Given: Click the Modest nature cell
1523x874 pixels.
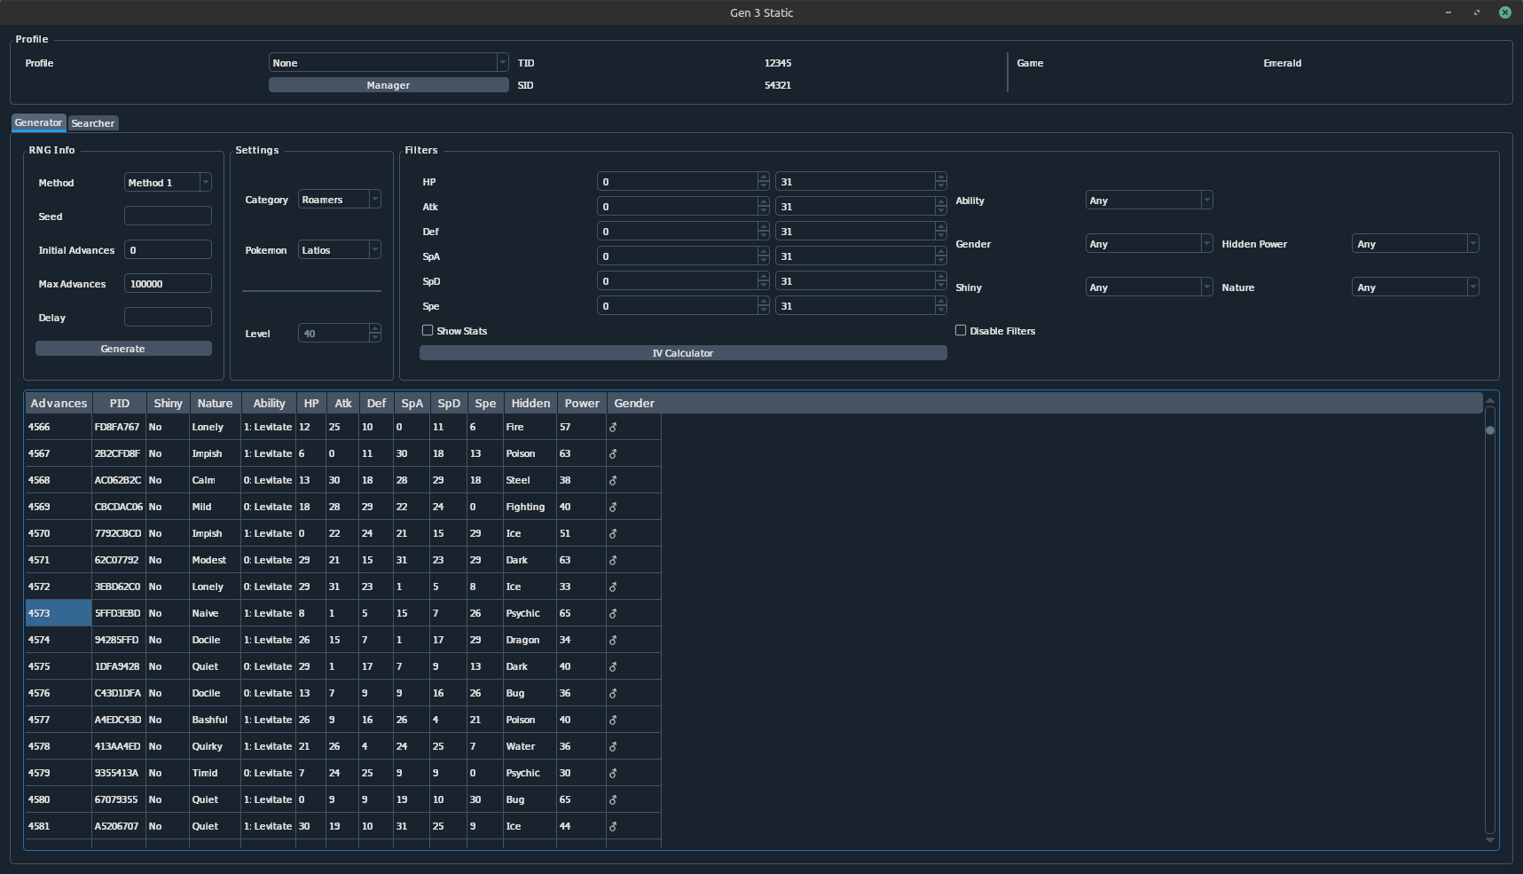Looking at the screenshot, I should coord(215,560).
